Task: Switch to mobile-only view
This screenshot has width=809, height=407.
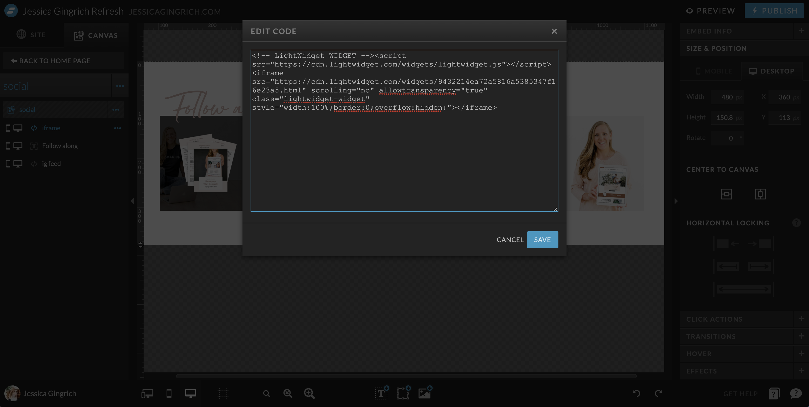Action: (x=169, y=393)
